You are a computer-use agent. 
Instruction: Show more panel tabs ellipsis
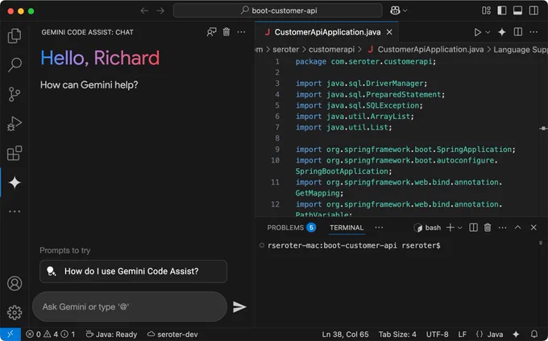pos(379,228)
